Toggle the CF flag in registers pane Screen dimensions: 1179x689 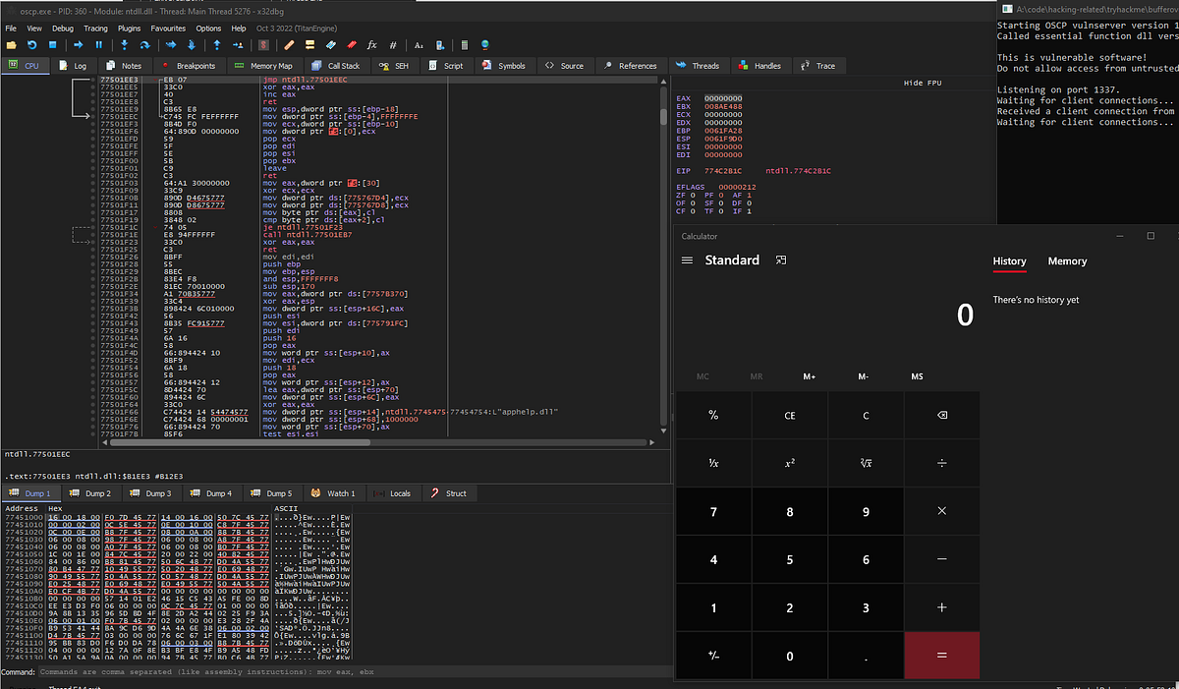coord(692,210)
